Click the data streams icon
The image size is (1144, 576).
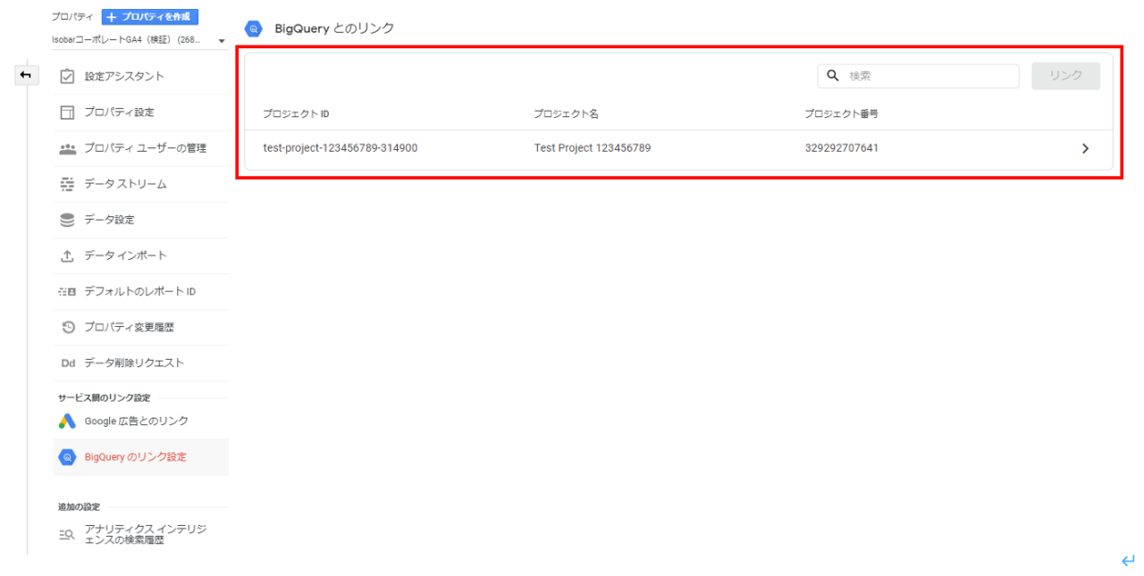[x=67, y=184]
